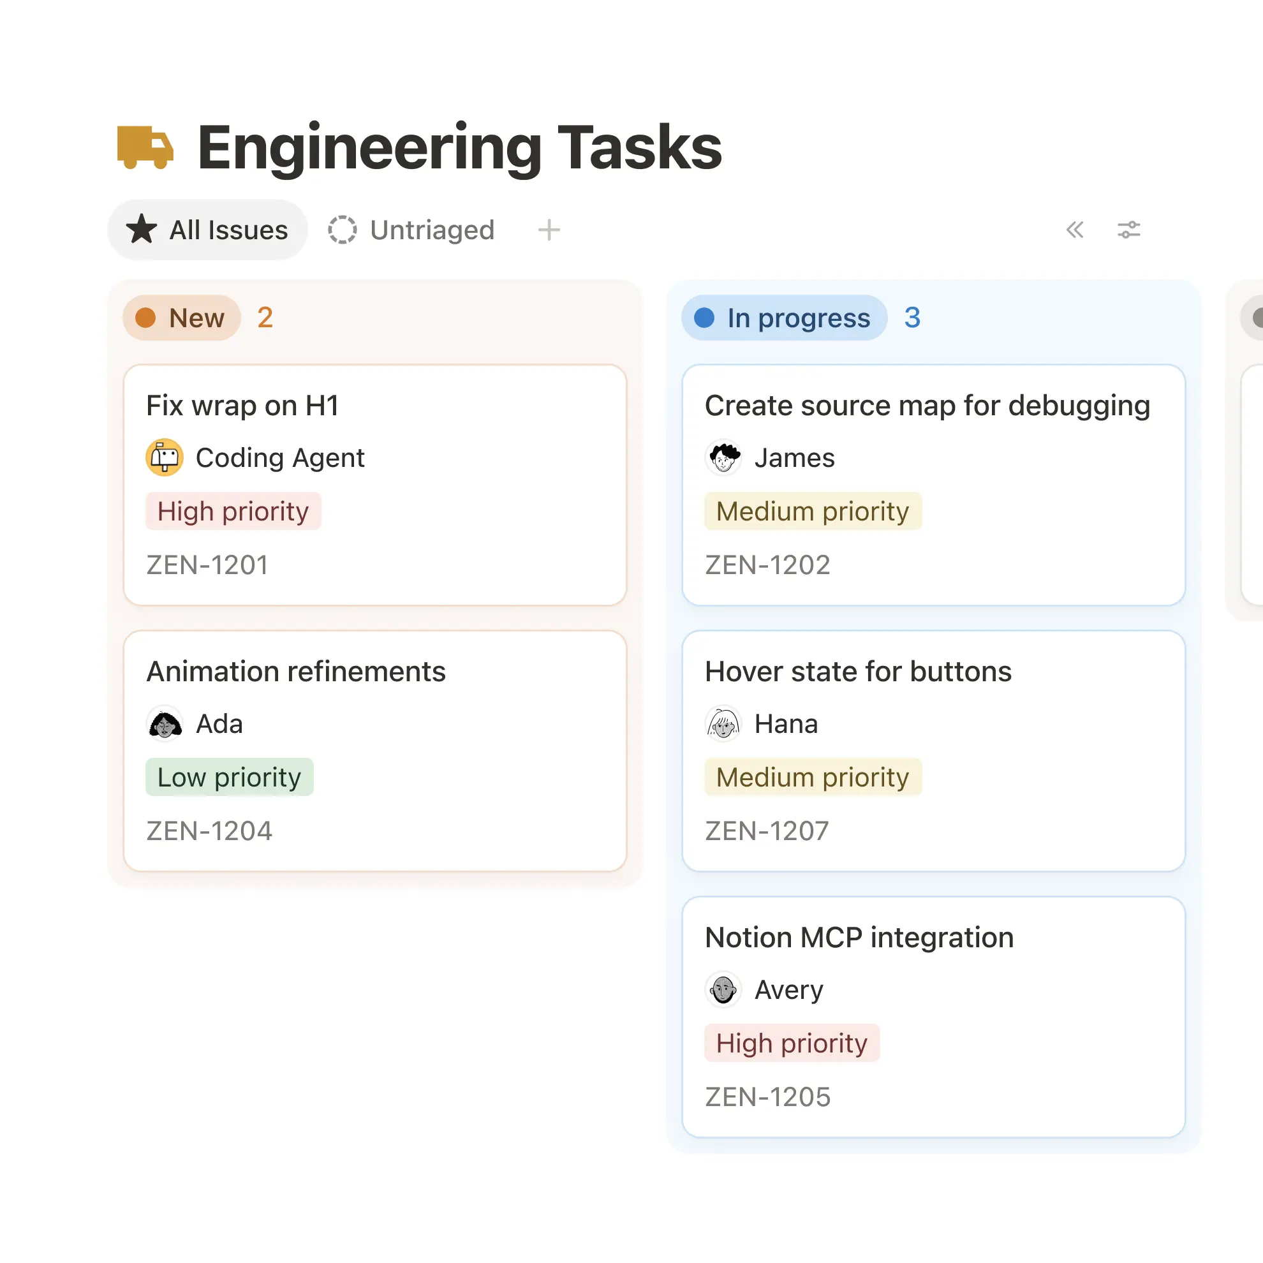Screen dimensions: 1263x1263
Task: Switch to the Untriaged view tab
Action: [411, 230]
